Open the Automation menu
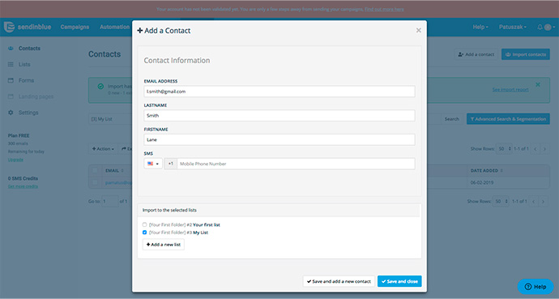 [x=114, y=27]
